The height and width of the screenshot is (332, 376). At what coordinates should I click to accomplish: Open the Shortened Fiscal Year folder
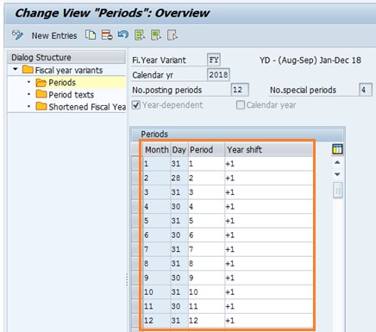tap(81, 107)
